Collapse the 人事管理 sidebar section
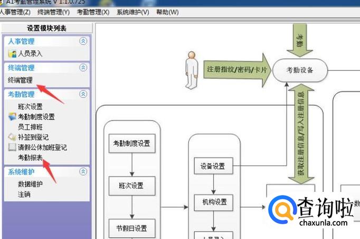The image size is (360, 239). pyautogui.click(x=83, y=41)
